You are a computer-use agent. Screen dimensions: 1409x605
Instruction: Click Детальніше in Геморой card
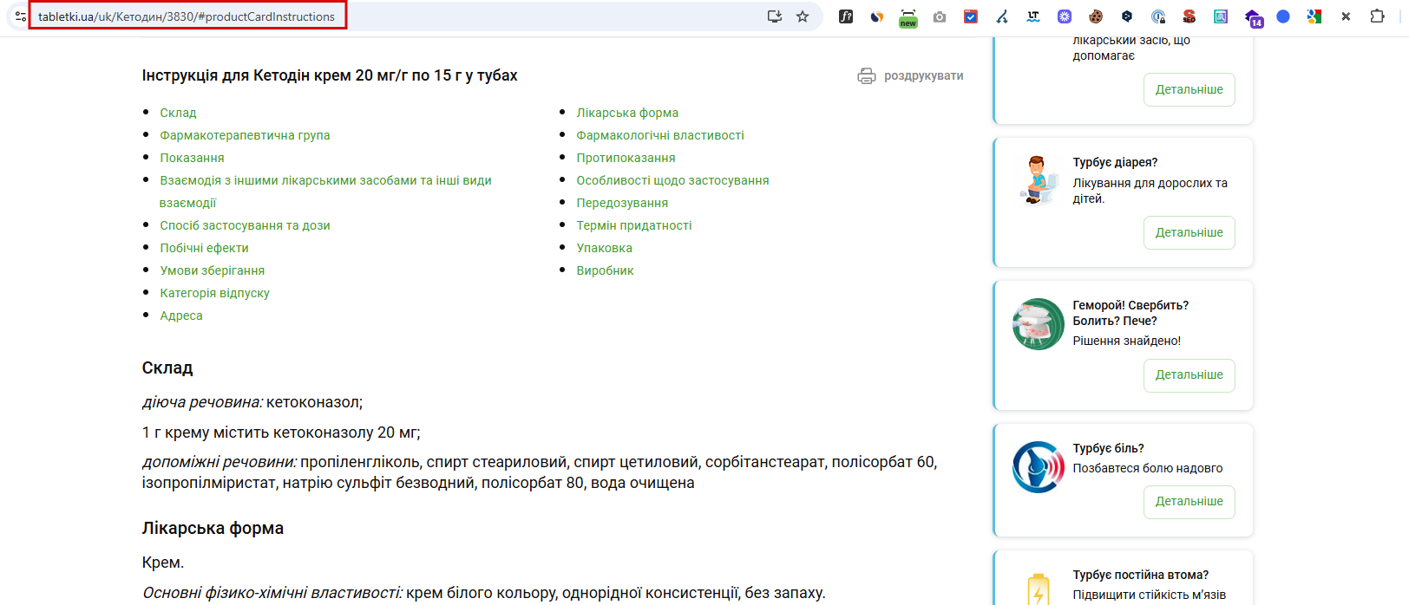coord(1189,375)
